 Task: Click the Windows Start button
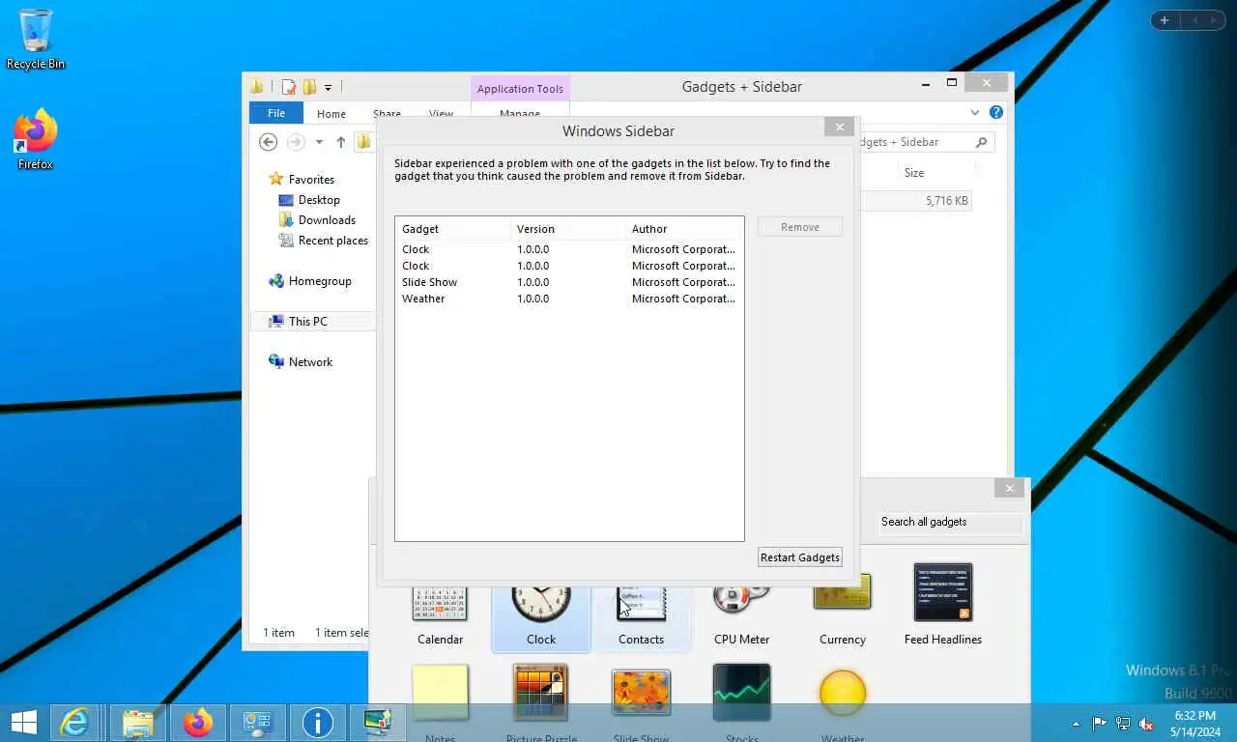[x=23, y=723]
